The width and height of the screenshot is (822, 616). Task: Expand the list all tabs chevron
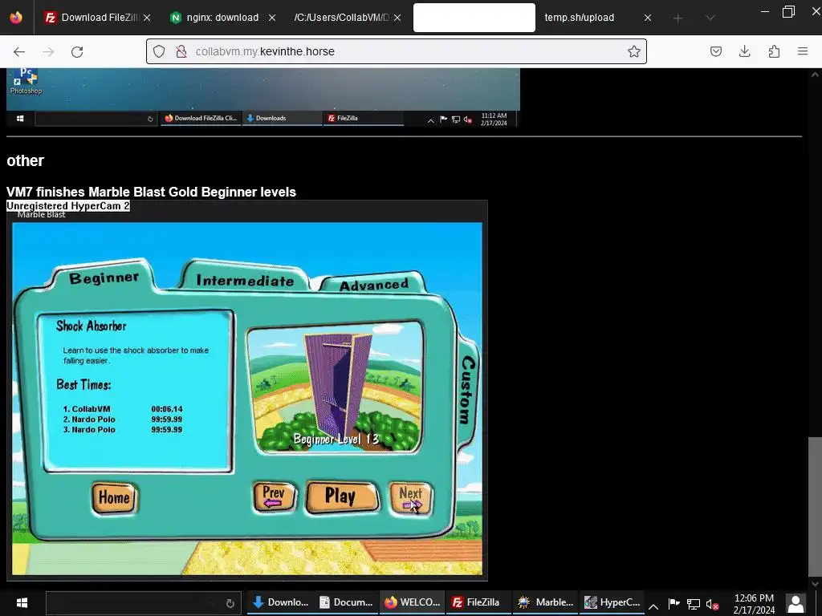[x=710, y=18]
